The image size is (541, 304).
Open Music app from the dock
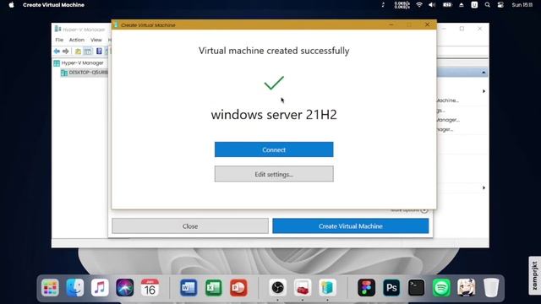click(100, 287)
